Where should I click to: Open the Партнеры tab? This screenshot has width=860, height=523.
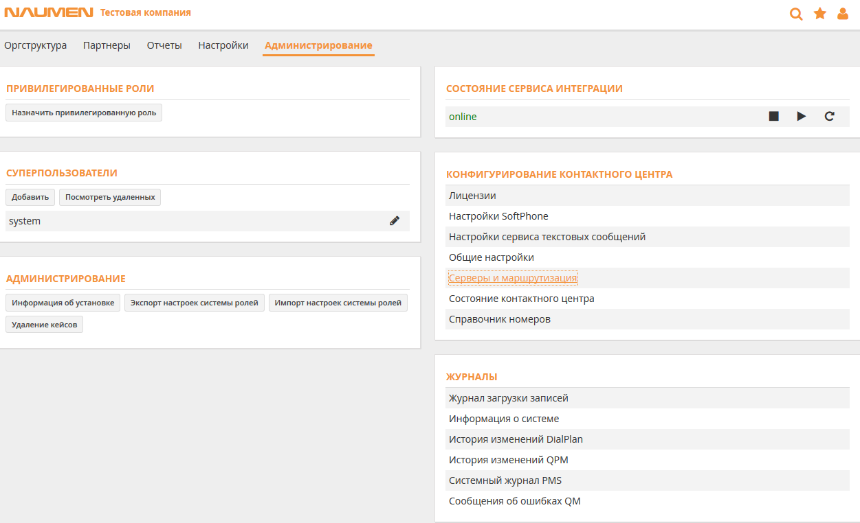click(107, 45)
